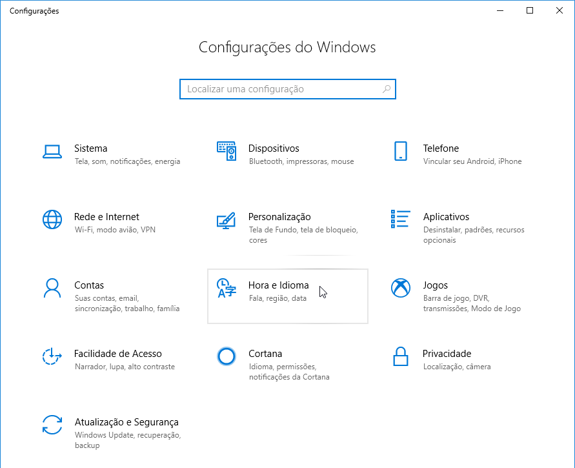The image size is (575, 468).
Task: Maximize the Configurações window
Action: pyautogui.click(x=530, y=10)
